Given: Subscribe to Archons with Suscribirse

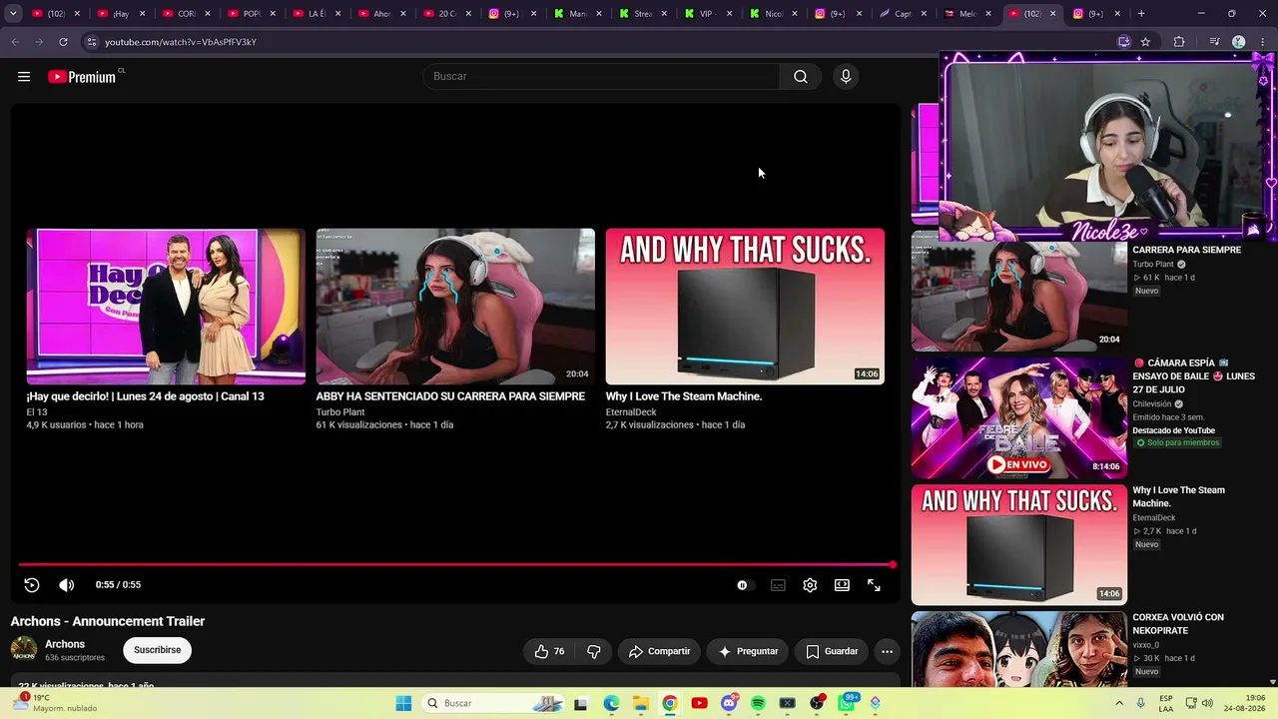Looking at the screenshot, I should tap(158, 650).
